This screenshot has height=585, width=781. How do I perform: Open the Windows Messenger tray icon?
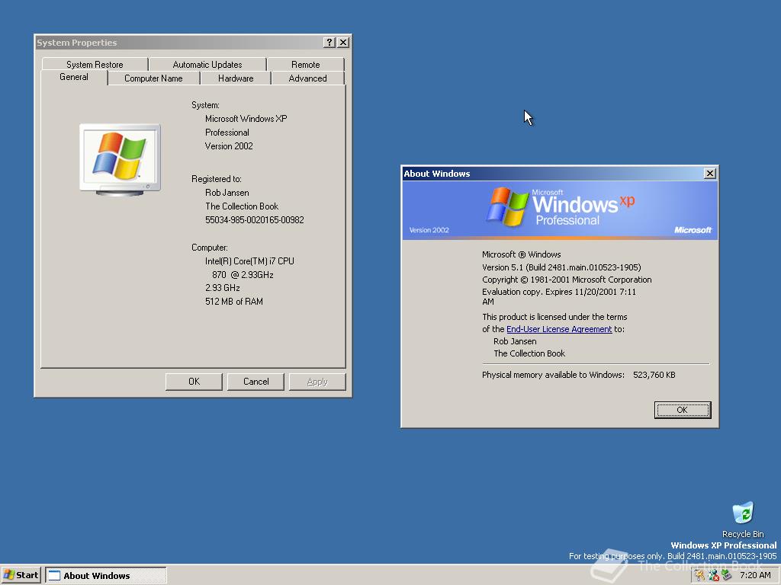[713, 576]
